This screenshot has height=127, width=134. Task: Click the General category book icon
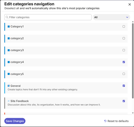9,86
